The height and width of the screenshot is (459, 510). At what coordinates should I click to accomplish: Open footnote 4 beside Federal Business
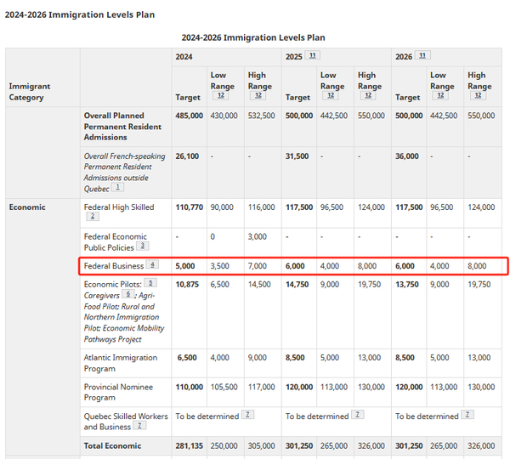(x=152, y=264)
